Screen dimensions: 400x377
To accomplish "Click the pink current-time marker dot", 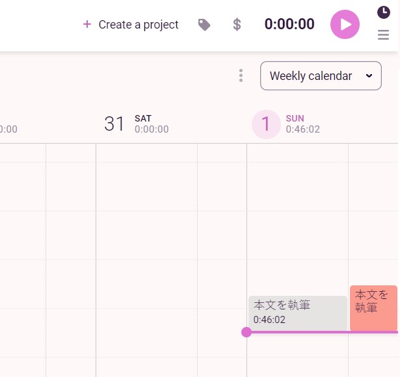I will pyautogui.click(x=247, y=332).
